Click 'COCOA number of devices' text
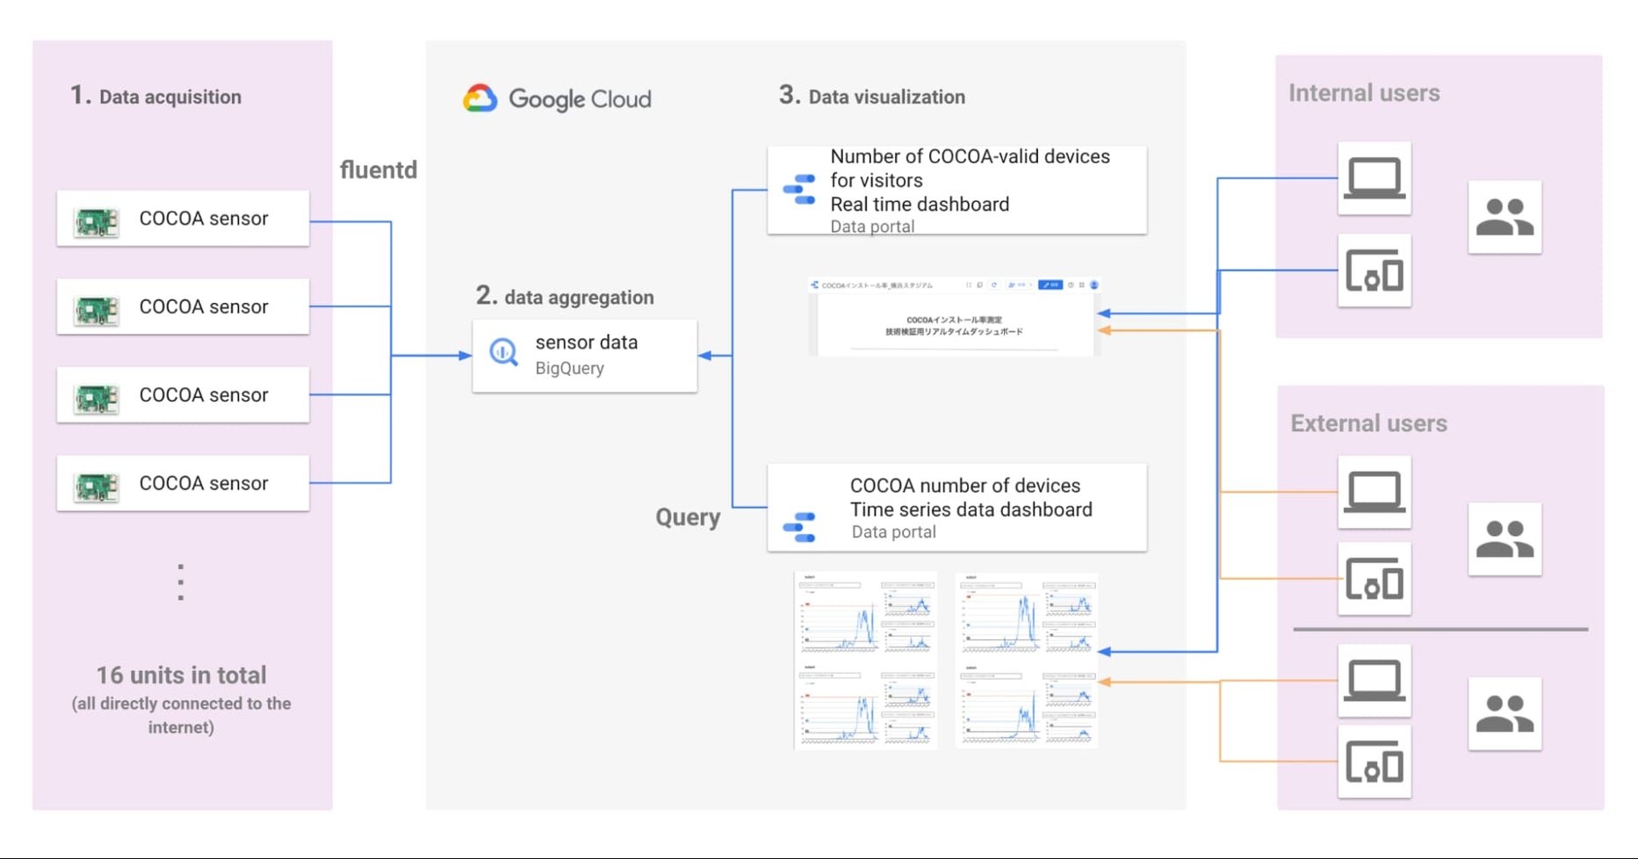 [965, 486]
